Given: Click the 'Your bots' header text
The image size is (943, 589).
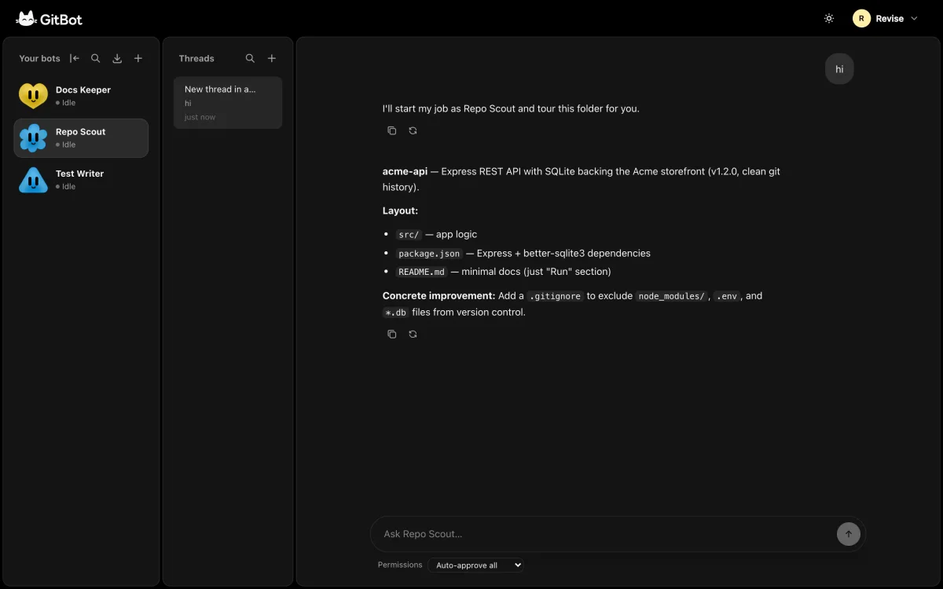Looking at the screenshot, I should (x=39, y=58).
